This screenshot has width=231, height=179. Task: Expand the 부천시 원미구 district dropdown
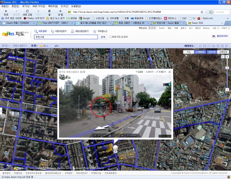click(x=20, y=46)
